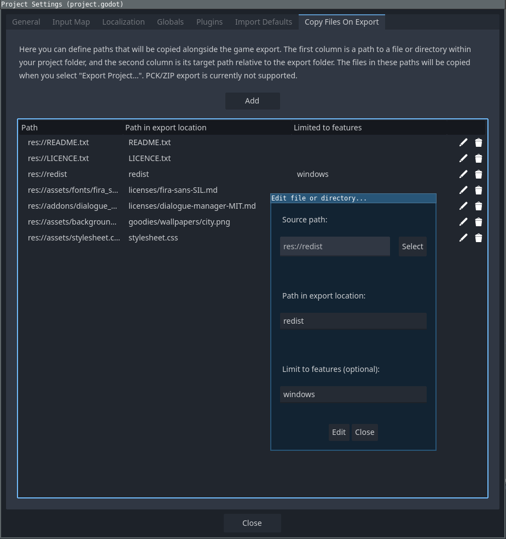This screenshot has height=539, width=506.
Task: Delete the fira-sans-SIL.md row with trash icon
Action: pos(478,190)
